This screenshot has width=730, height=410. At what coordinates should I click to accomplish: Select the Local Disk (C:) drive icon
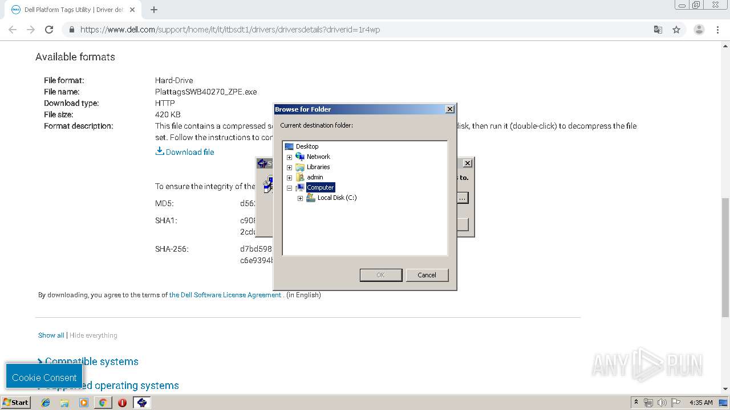click(x=311, y=198)
